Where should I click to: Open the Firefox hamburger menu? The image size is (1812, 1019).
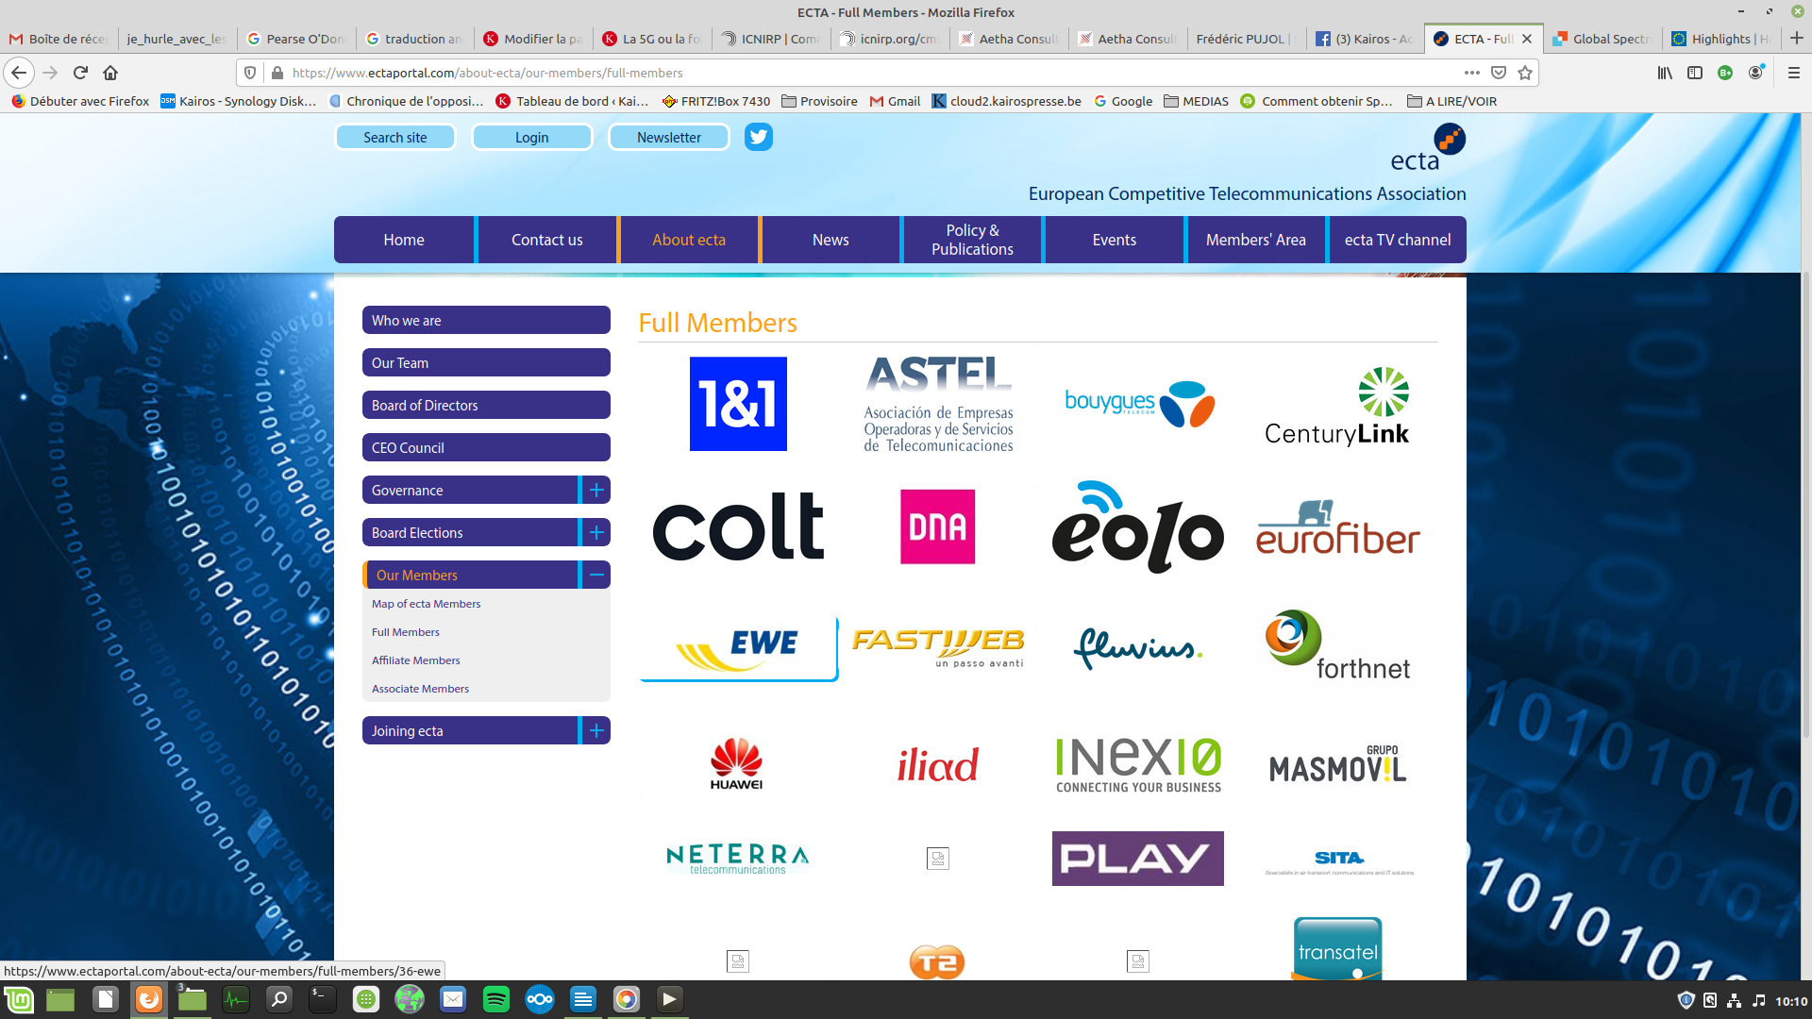(1794, 73)
